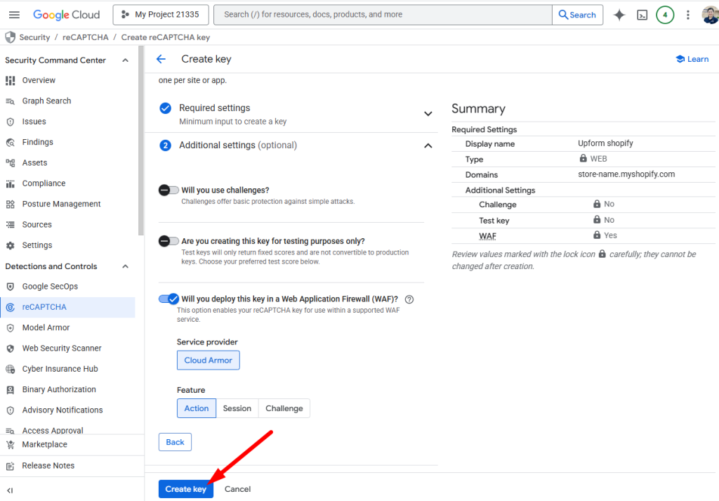Open Advisory Notifications in sidebar

[x=62, y=410]
